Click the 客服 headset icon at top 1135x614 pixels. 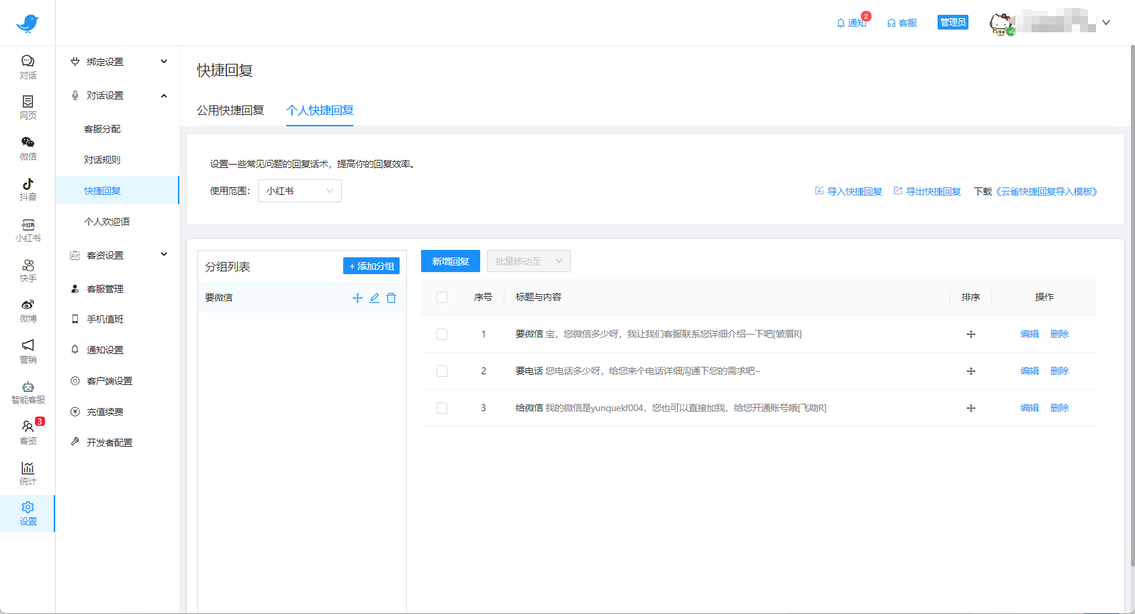tap(891, 22)
